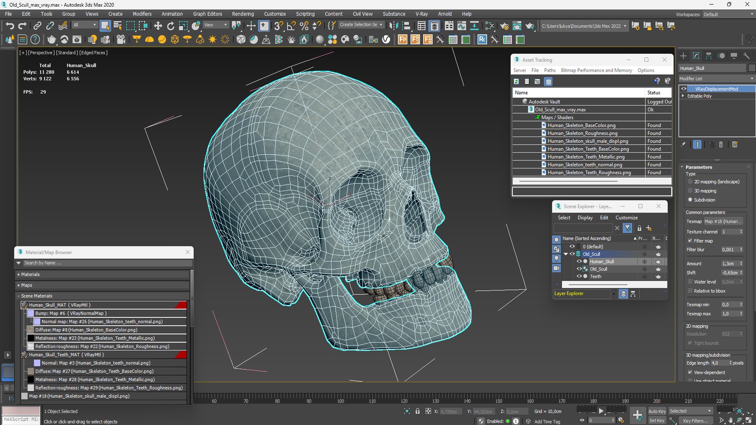Refresh the Asset Tracking list
The height and width of the screenshot is (425, 756).
click(516, 81)
